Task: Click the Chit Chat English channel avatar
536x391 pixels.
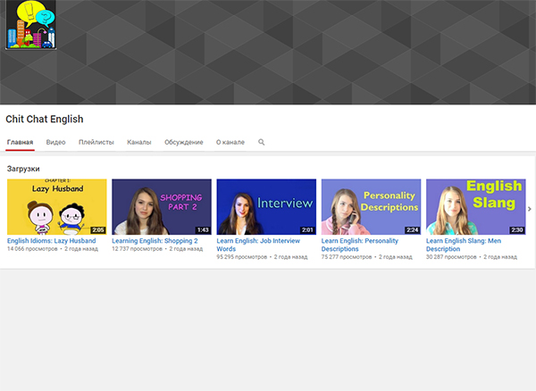Action: click(x=31, y=26)
